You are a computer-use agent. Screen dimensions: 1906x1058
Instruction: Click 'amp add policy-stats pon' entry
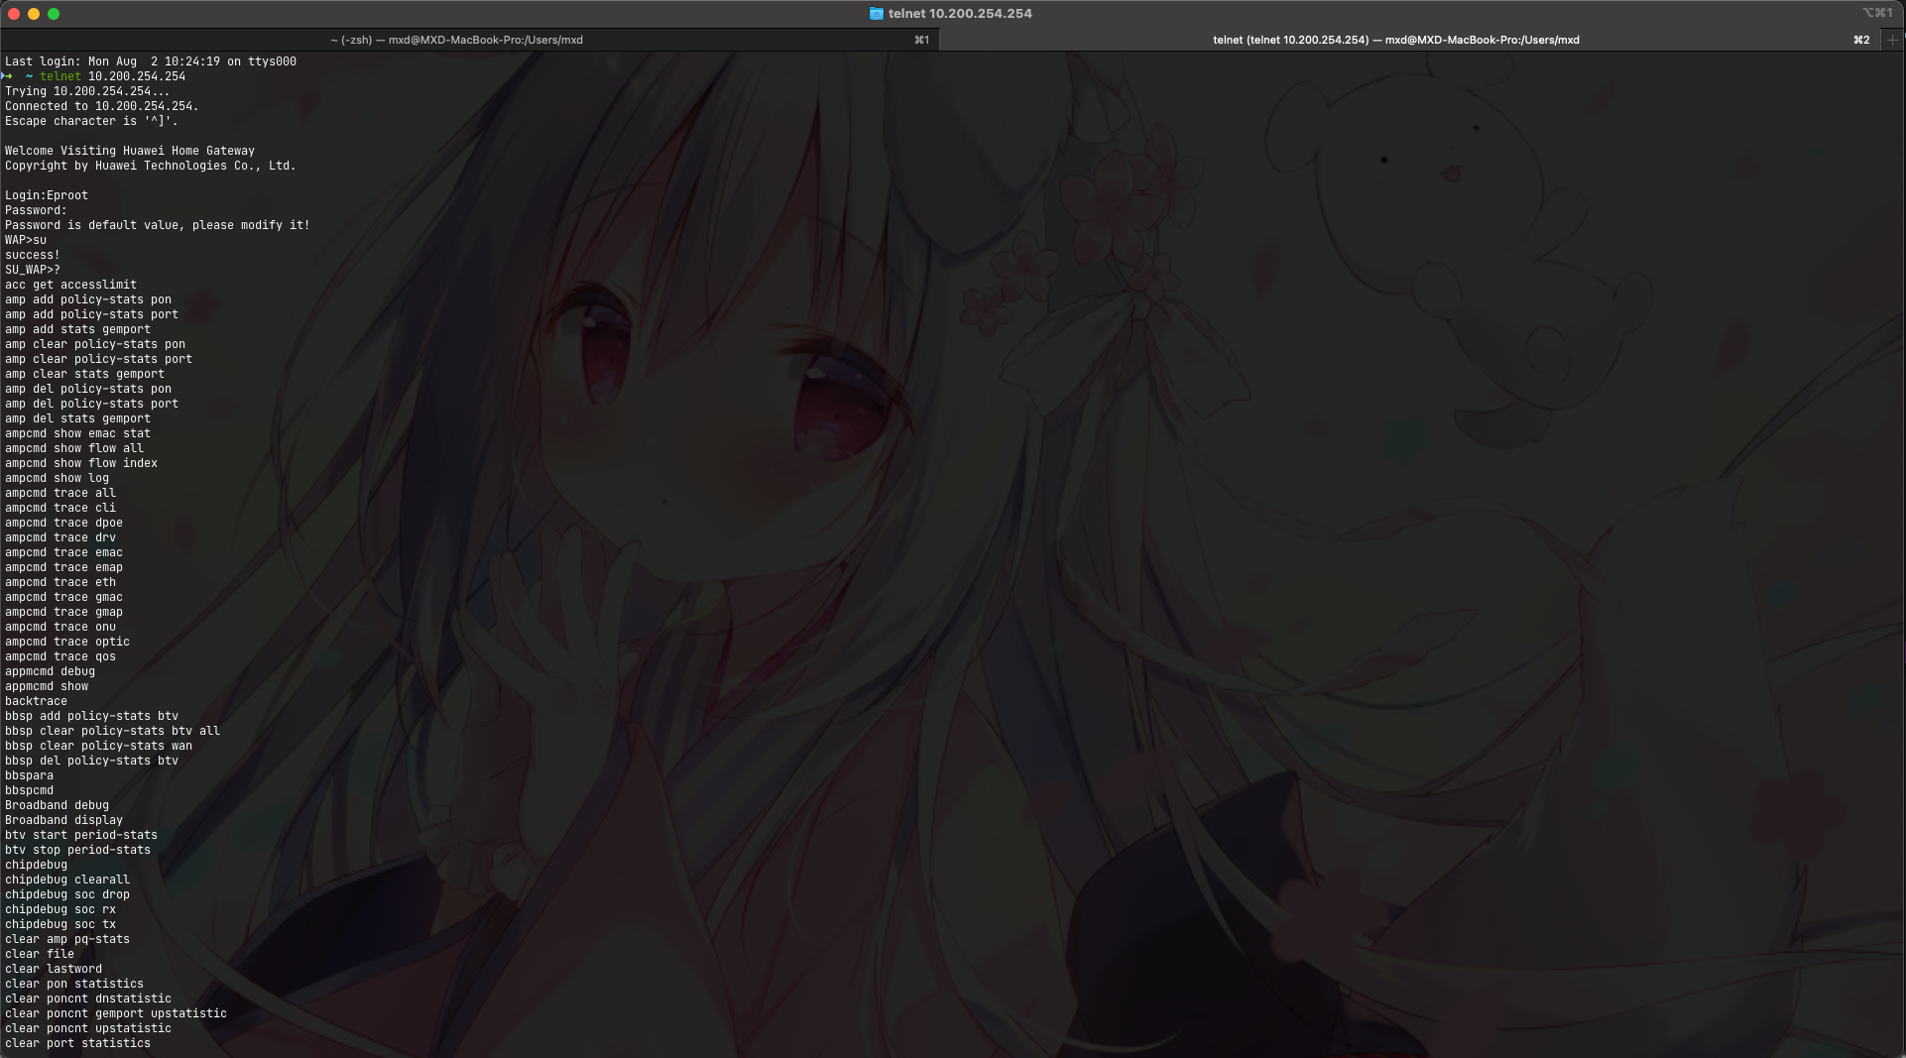(x=88, y=299)
